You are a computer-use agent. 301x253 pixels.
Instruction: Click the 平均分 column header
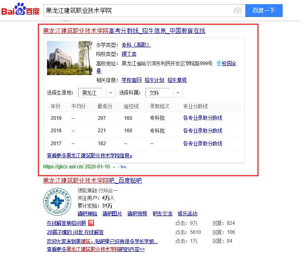tap(78, 106)
